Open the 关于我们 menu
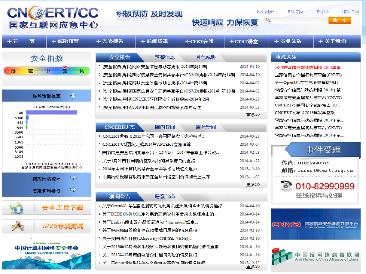This screenshot has width=366, height=274. pyautogui.click(x=337, y=41)
